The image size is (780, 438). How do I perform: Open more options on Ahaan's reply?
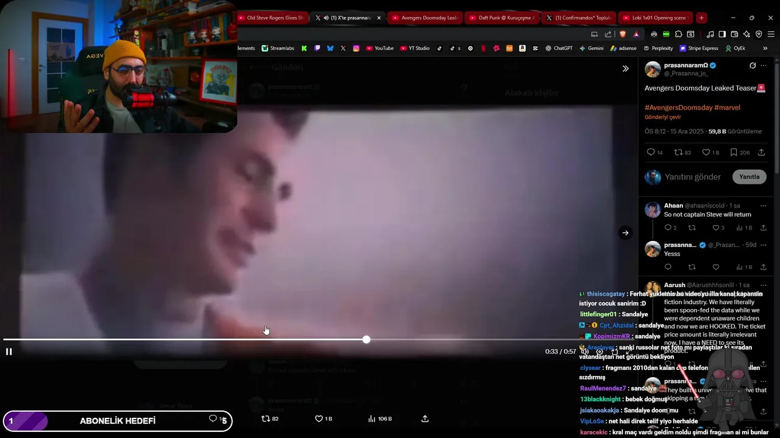pyautogui.click(x=764, y=206)
